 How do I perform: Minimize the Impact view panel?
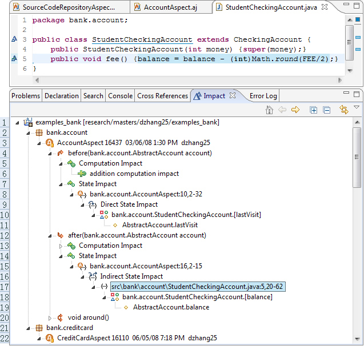tap(346, 92)
